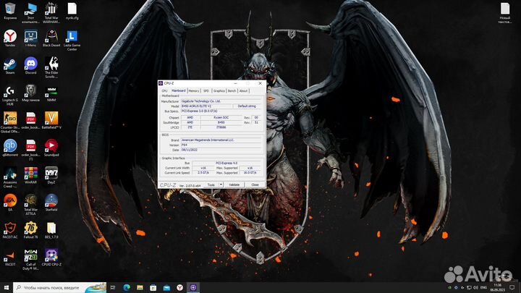Open Logitech G HUB shortcut
The width and height of the screenshot is (521, 293).
coord(10,95)
